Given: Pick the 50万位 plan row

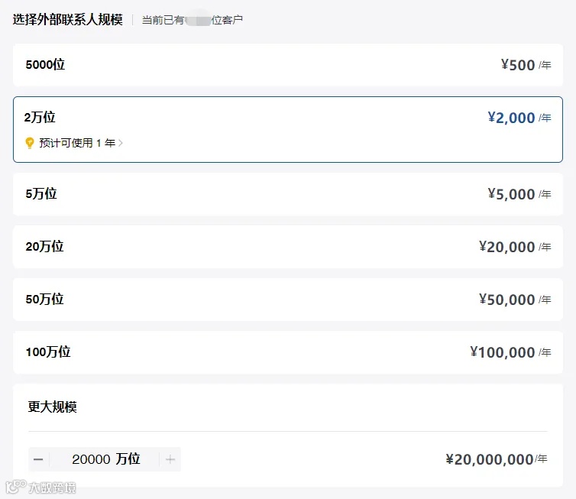Looking at the screenshot, I should click(287, 300).
